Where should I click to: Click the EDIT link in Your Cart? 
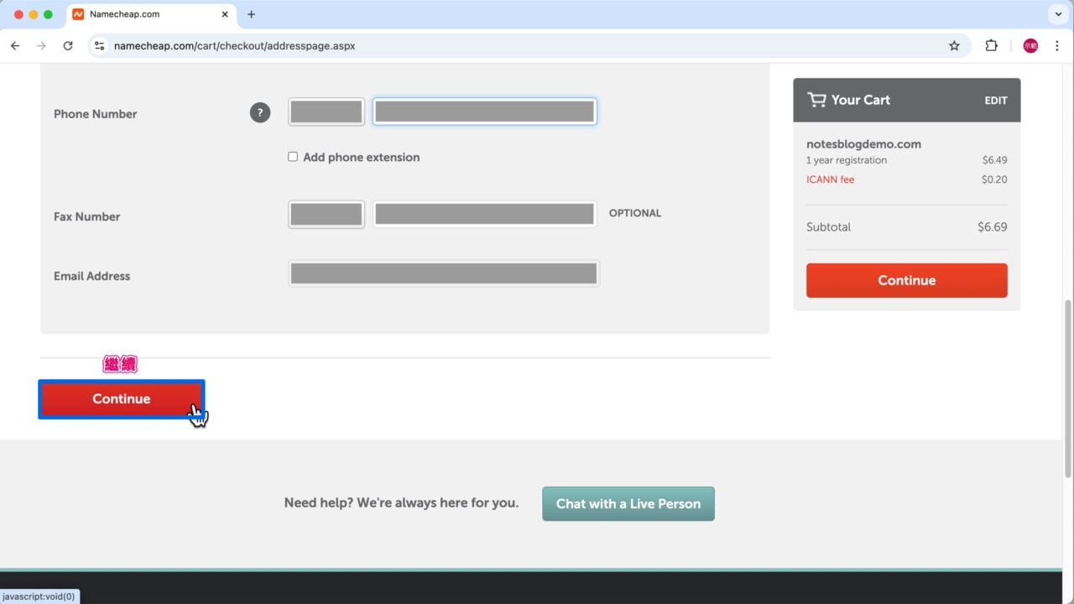coord(995,101)
